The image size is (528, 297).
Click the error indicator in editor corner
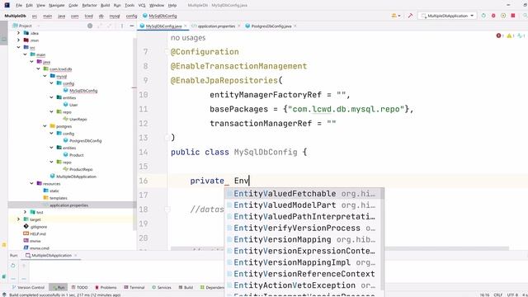[499, 35]
